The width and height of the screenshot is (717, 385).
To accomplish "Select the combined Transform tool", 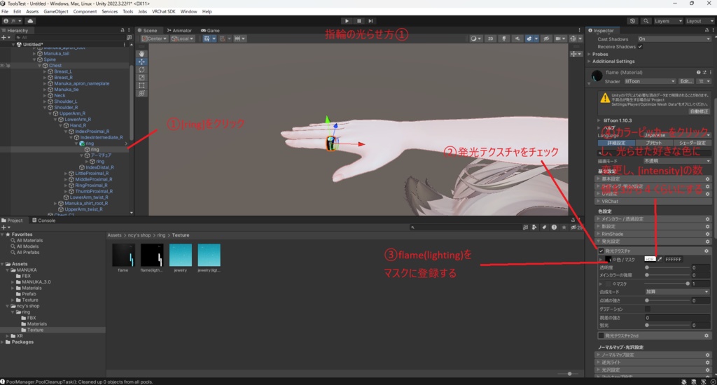I will pyautogui.click(x=141, y=93).
